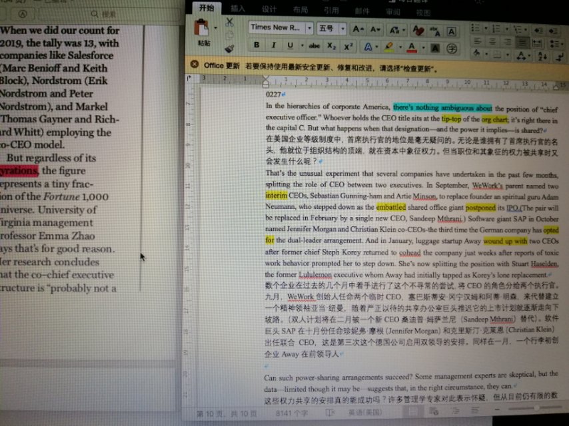Apply red font color A

(x=412, y=47)
